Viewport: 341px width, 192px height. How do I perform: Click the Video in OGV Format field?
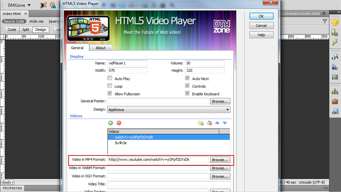(158, 176)
